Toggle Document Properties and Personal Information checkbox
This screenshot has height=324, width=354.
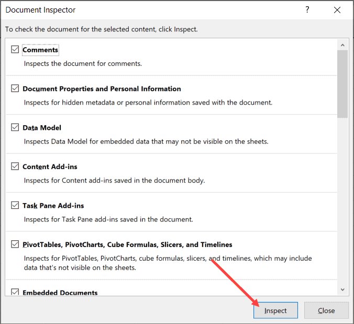[x=15, y=88]
